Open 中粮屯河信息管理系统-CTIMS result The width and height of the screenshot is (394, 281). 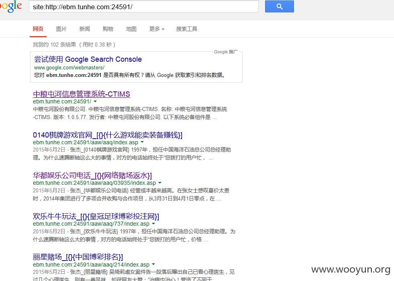tap(82, 94)
